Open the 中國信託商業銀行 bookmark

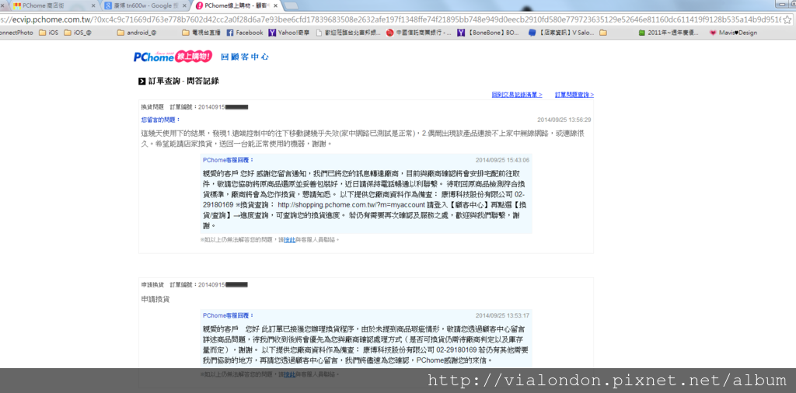click(x=419, y=33)
